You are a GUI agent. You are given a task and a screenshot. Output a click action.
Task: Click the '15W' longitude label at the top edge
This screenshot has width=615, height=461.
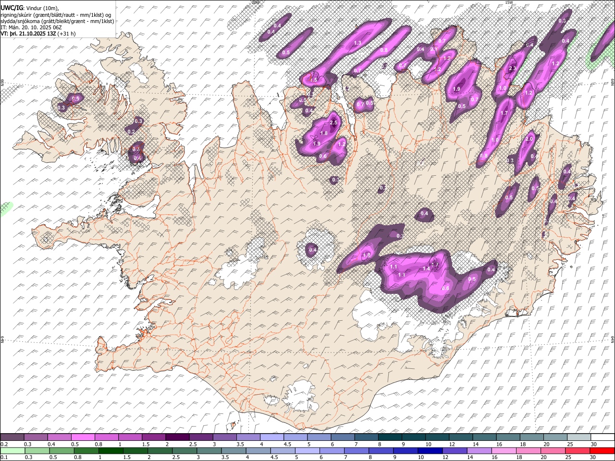509,2
